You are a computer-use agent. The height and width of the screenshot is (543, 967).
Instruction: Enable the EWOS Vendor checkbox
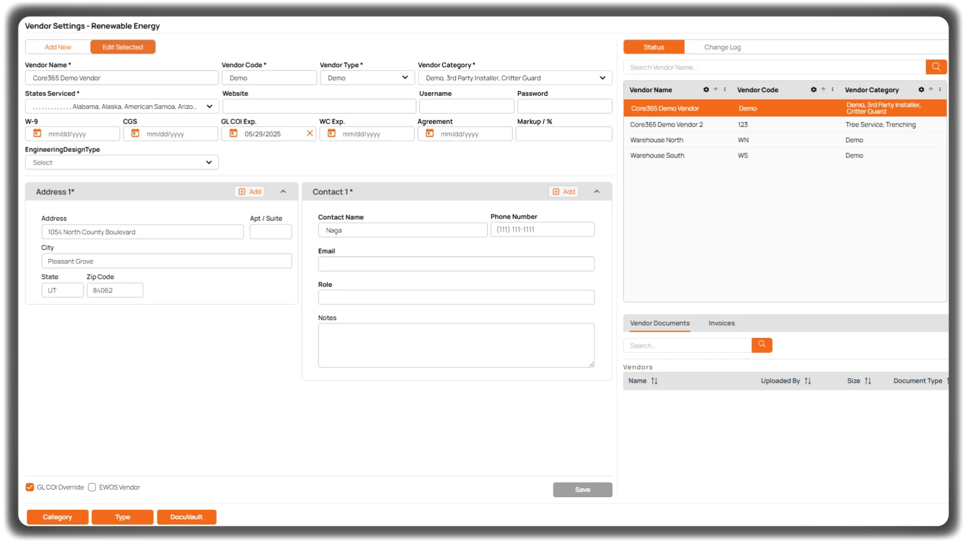pyautogui.click(x=92, y=487)
